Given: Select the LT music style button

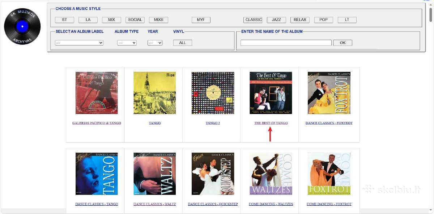Looking at the screenshot, I should (347, 20).
